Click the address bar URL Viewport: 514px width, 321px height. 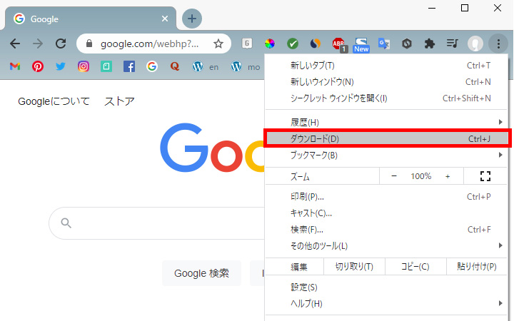click(149, 44)
